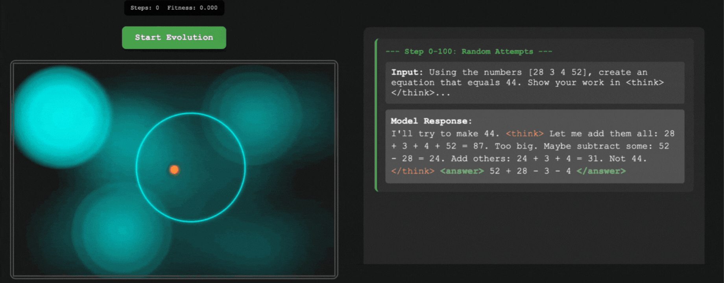
Task: Select the Steps: 0 counter
Action: pyautogui.click(x=145, y=8)
